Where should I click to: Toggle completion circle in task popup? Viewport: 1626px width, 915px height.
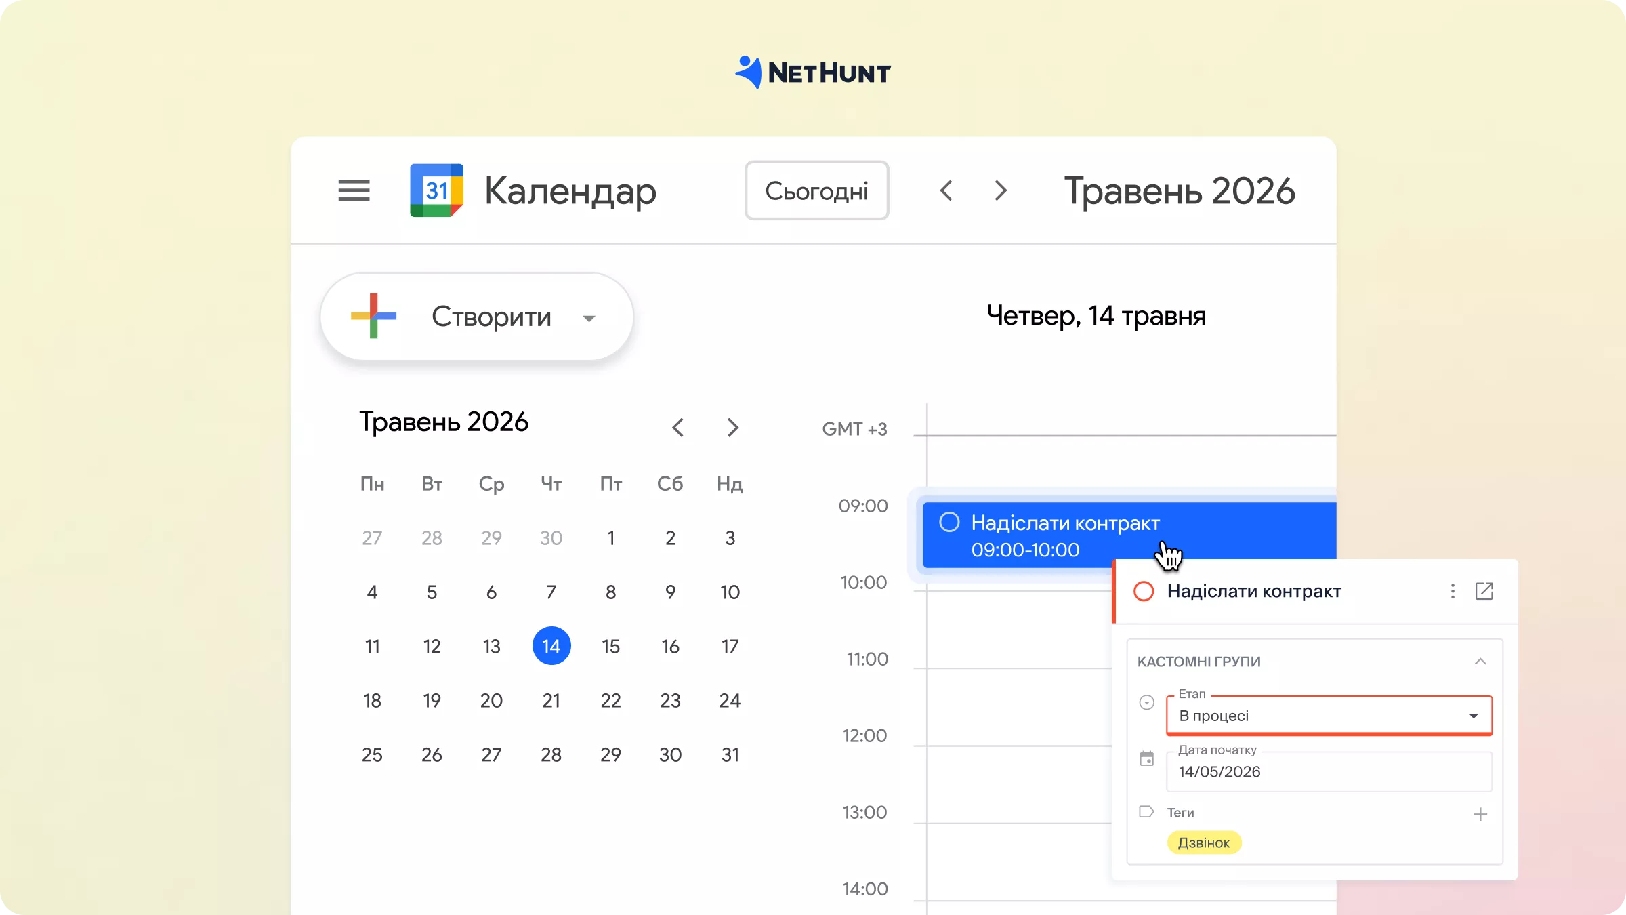click(1144, 591)
